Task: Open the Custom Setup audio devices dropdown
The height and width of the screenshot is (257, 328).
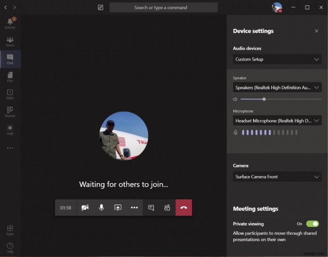Action: point(277,59)
